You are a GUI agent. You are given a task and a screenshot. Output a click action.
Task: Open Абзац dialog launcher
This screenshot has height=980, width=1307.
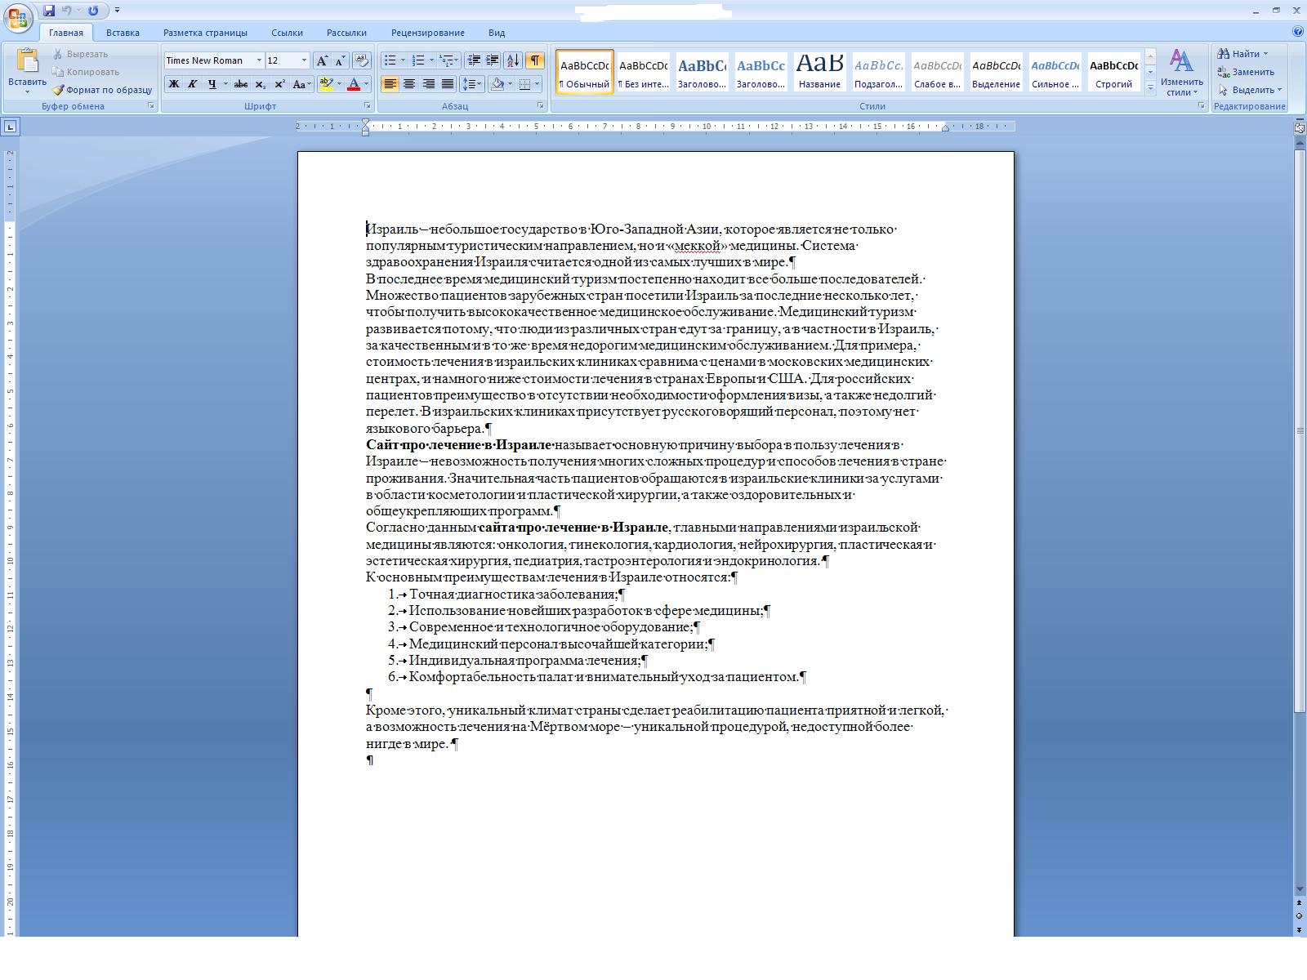[541, 106]
